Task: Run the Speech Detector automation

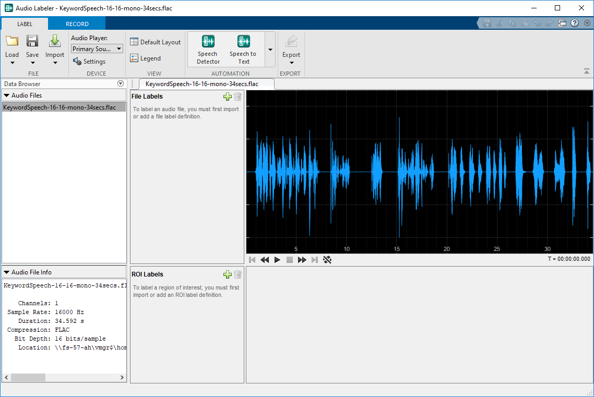Action: pyautogui.click(x=208, y=49)
